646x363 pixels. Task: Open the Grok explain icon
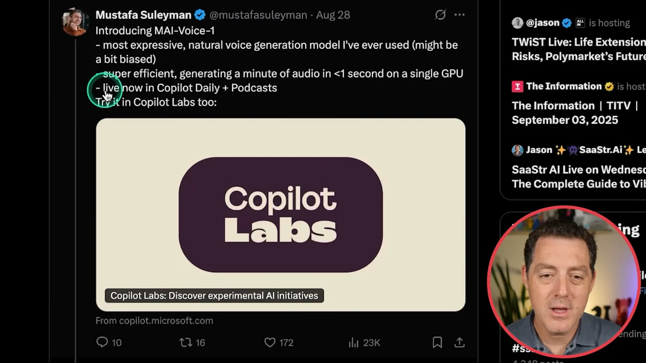coord(440,15)
